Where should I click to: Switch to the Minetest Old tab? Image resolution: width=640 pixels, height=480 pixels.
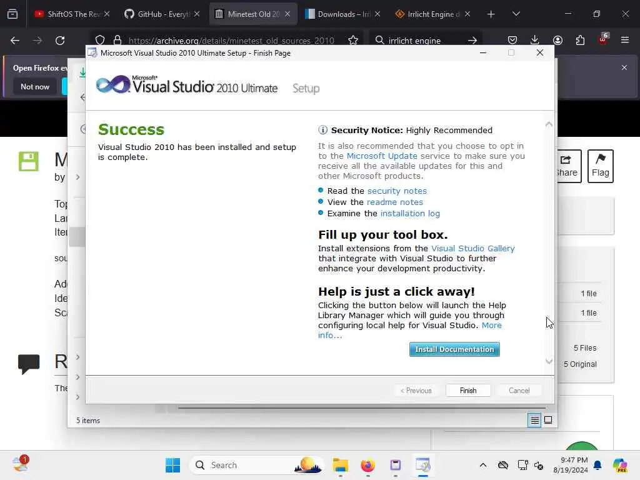click(253, 14)
